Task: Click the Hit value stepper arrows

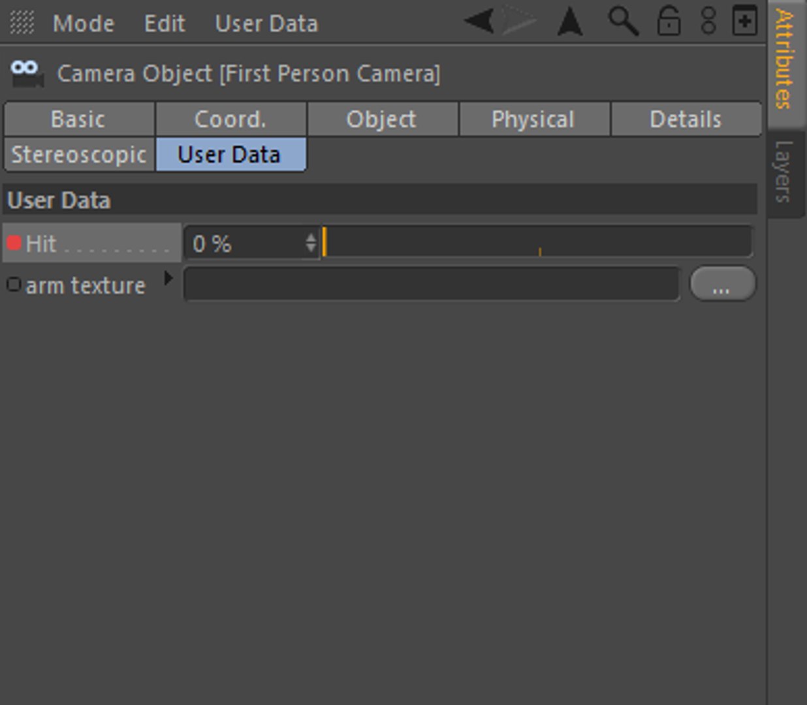Action: tap(311, 243)
